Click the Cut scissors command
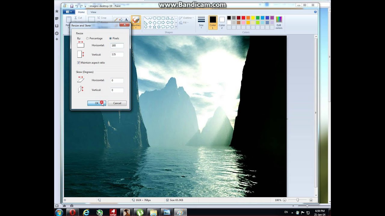 [x=78, y=18]
